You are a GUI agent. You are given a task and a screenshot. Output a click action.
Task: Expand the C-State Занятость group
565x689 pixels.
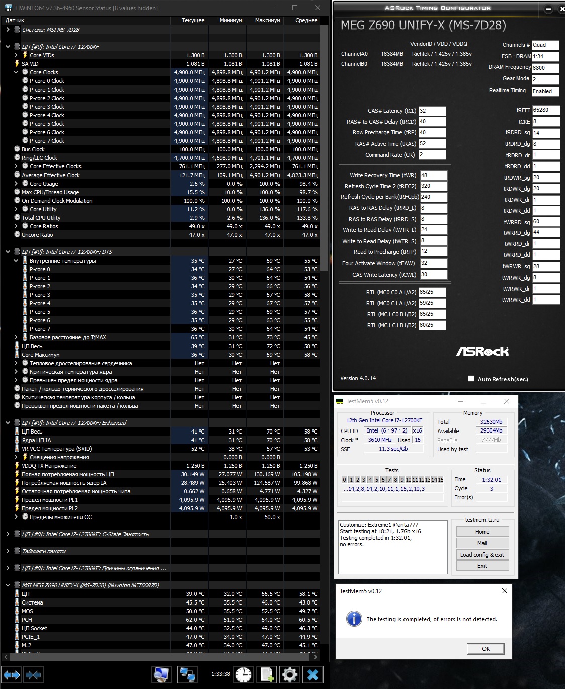coord(8,534)
